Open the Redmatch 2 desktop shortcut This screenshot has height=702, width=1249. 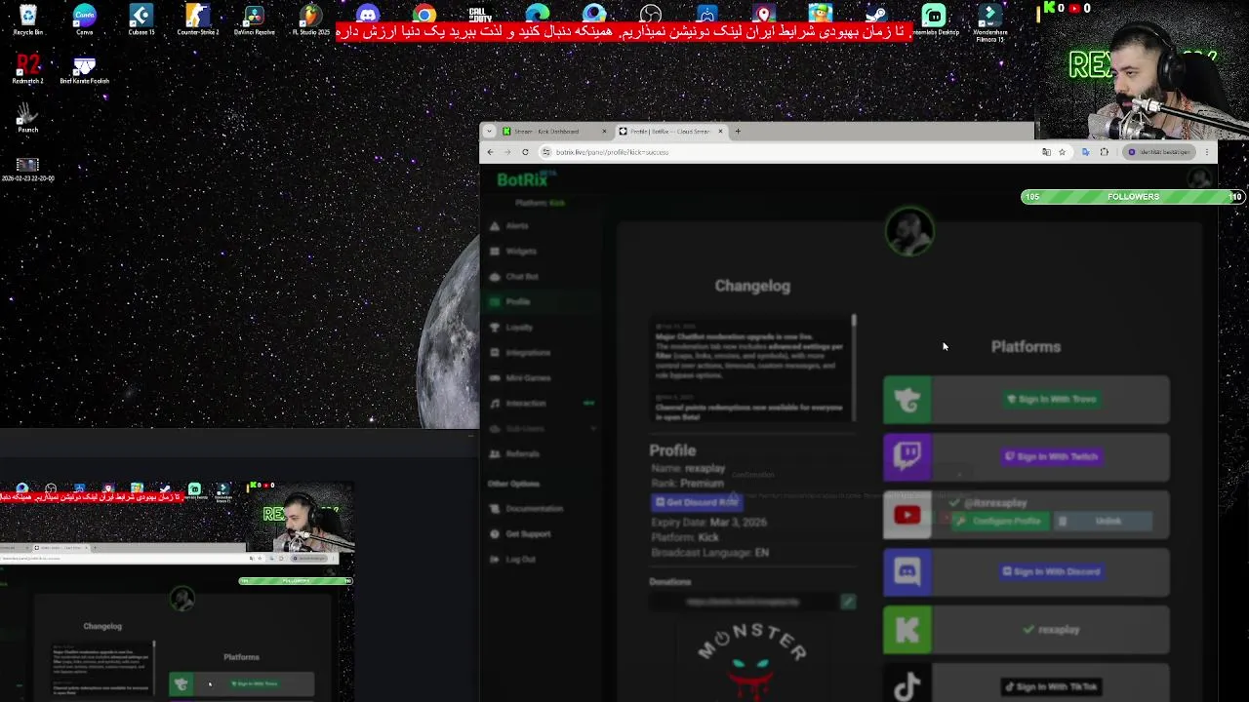click(27, 69)
